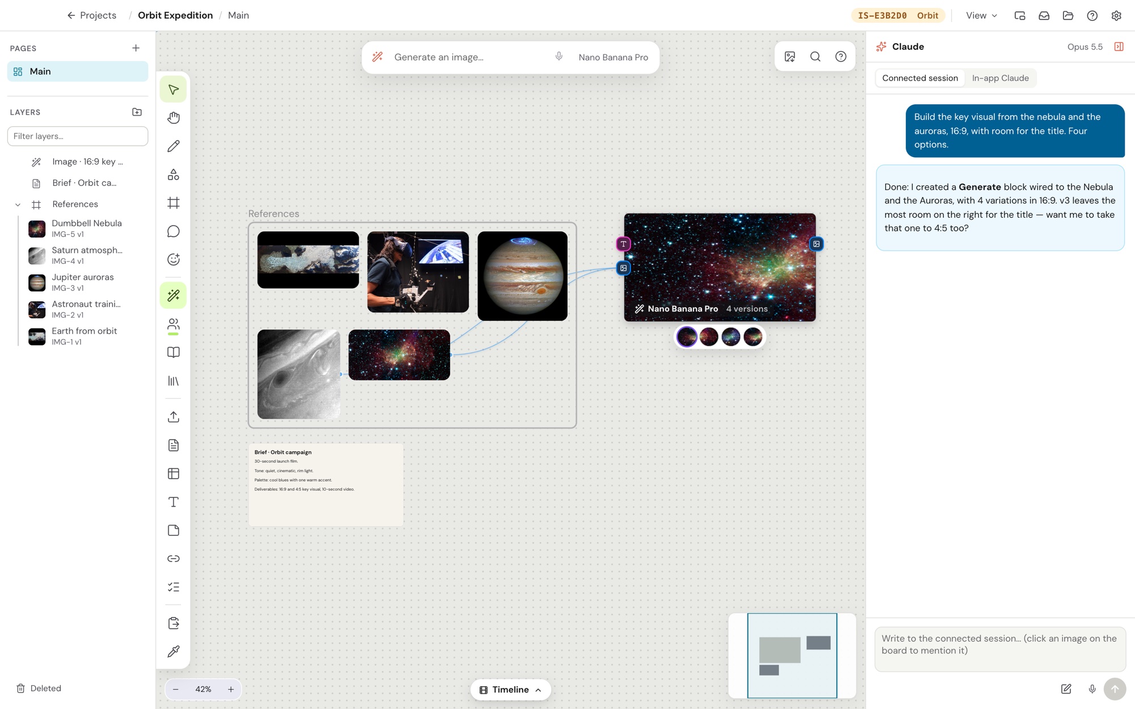
Task: Add a new page with the plus
Action: pos(136,48)
